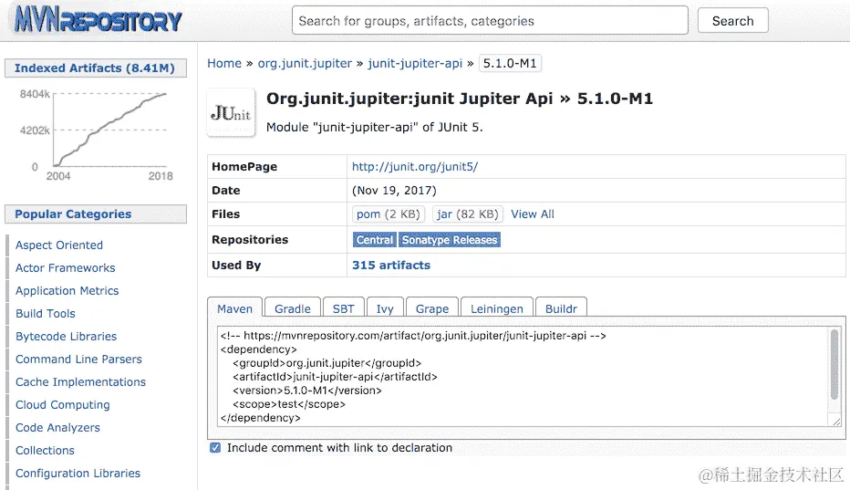
Task: Download the jar (82 KB) file
Action: click(467, 214)
